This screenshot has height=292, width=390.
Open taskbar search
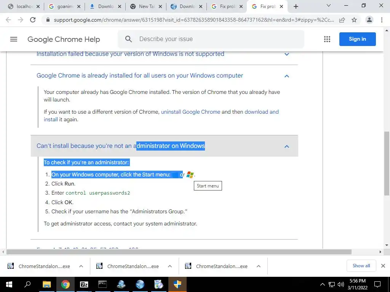click(x=27, y=284)
